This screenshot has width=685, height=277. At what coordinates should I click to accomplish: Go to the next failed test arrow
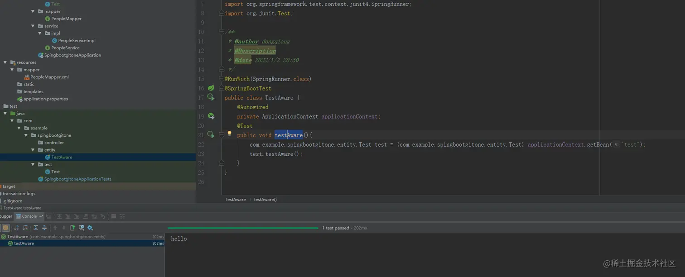[64, 228]
